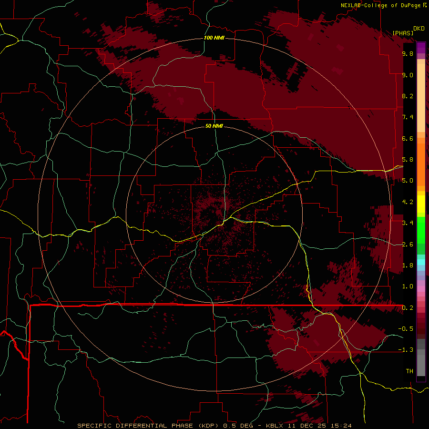The width and height of the screenshot is (429, 429).
Task: Select the 50 NMI range ring label
Action: [214, 126]
